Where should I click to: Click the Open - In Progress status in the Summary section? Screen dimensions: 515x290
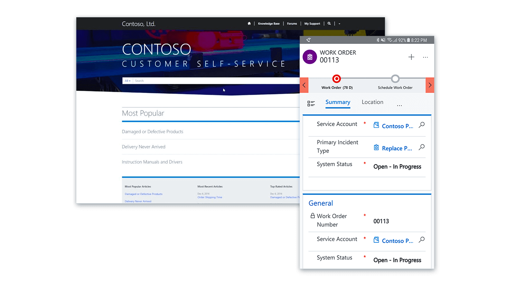tap(397, 167)
